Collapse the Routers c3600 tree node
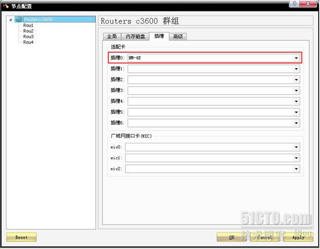The width and height of the screenshot is (320, 249). click(11, 20)
